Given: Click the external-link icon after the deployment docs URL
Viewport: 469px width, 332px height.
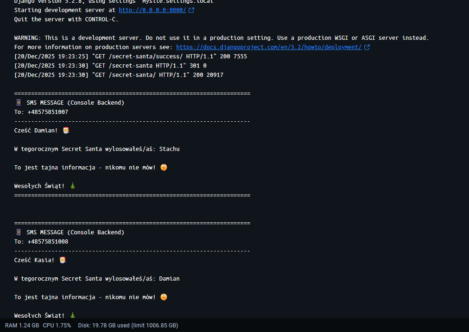Looking at the screenshot, I should click(x=367, y=47).
